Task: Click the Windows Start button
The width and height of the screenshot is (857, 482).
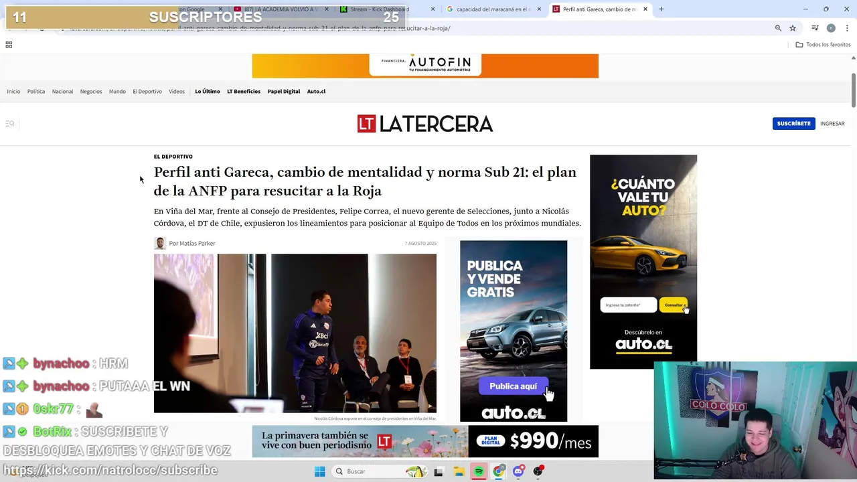Action: pos(319,471)
